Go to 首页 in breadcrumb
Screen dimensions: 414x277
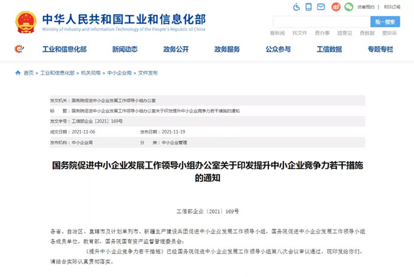pos(29,73)
